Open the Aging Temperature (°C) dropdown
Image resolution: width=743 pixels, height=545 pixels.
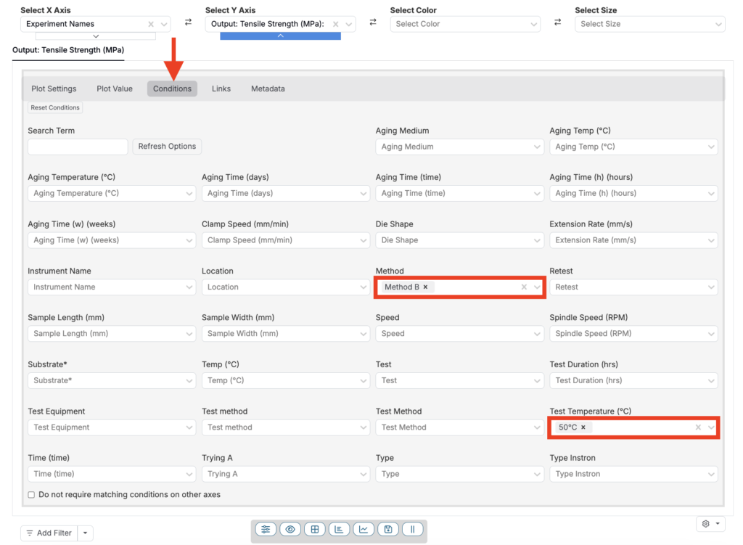111,193
